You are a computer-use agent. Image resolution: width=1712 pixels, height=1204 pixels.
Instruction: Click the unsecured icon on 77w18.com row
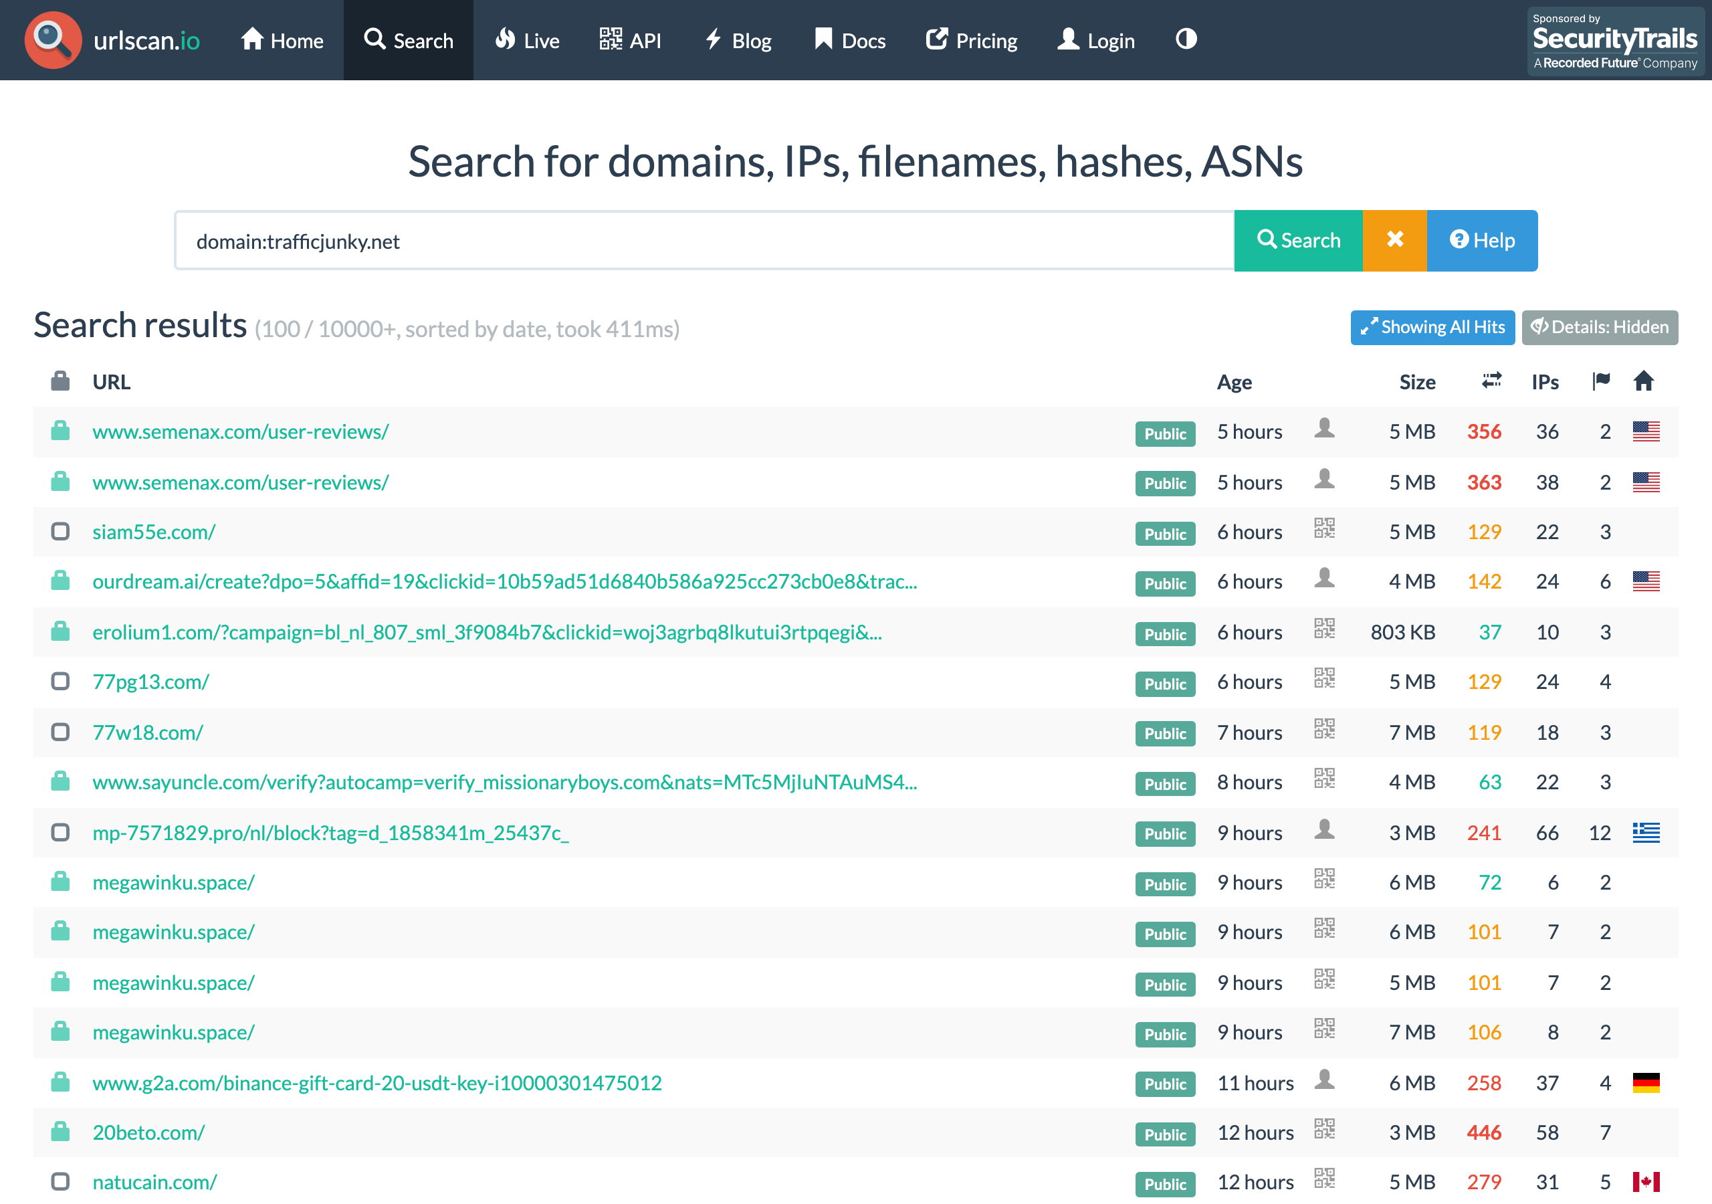click(60, 732)
